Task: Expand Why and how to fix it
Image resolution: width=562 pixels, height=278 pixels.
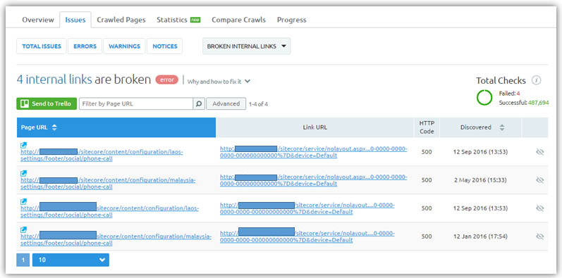Action: [219, 82]
